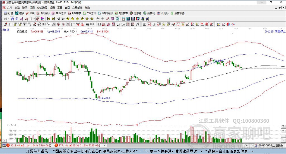Expand the dropdown arrow next to 0
The width and height of the screenshot is (286, 154).
[34, 19]
